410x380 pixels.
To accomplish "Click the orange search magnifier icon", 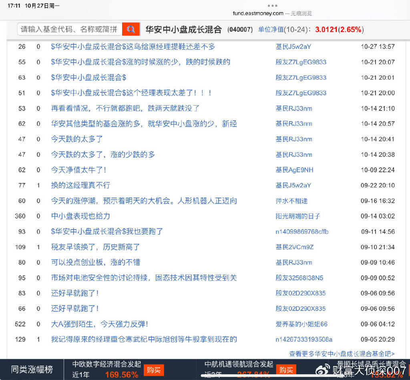I will point(131,29).
